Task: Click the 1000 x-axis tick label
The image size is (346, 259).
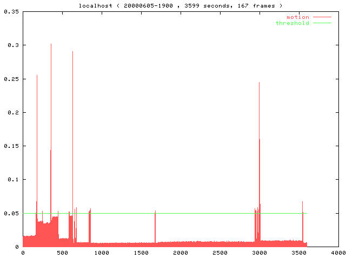Action: tap(102, 253)
